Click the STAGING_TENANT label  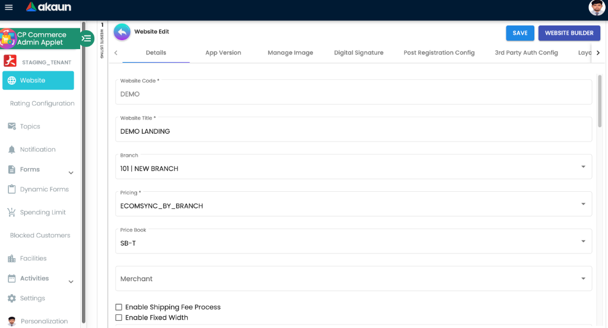point(46,62)
